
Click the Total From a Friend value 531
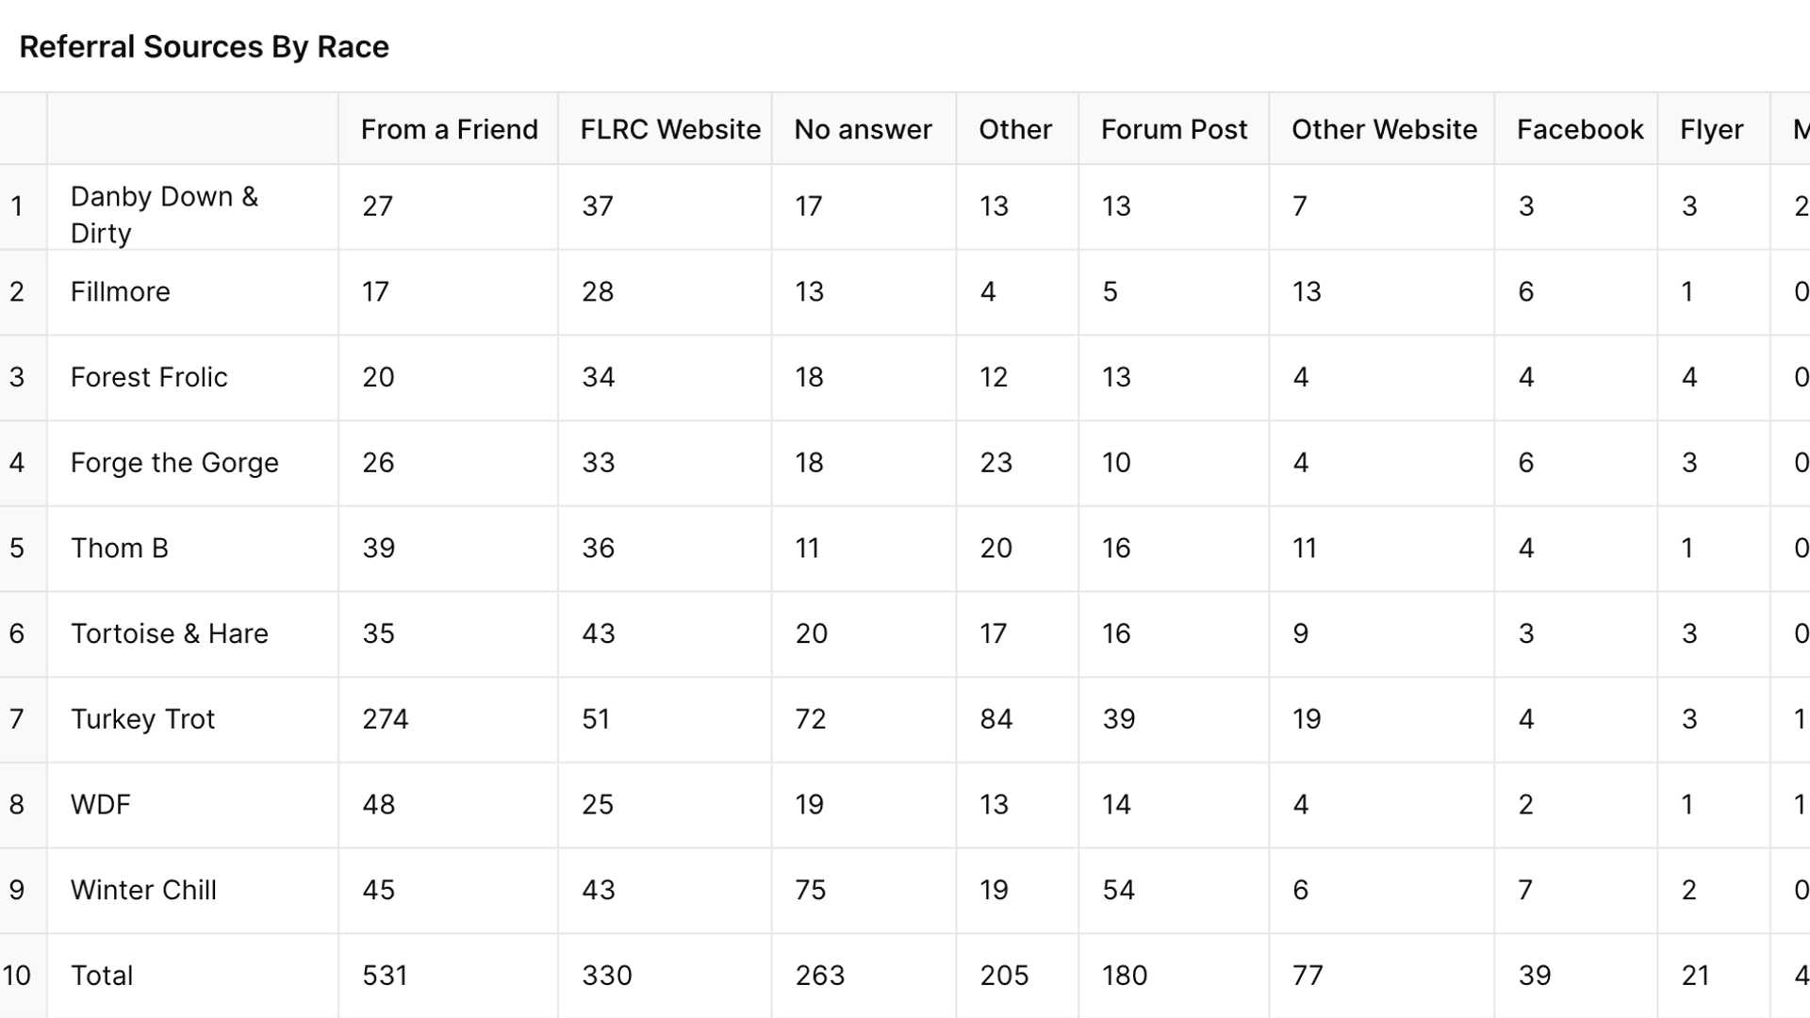click(385, 976)
